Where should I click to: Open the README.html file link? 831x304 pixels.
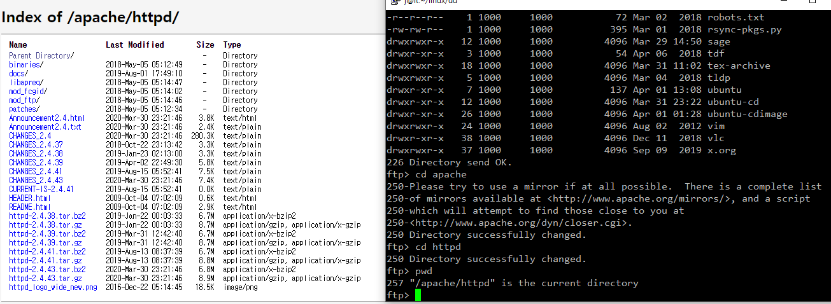coord(30,207)
